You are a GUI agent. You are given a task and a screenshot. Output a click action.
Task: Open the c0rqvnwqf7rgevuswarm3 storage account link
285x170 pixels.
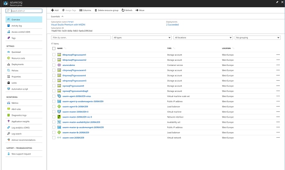pyautogui.click(x=74, y=70)
